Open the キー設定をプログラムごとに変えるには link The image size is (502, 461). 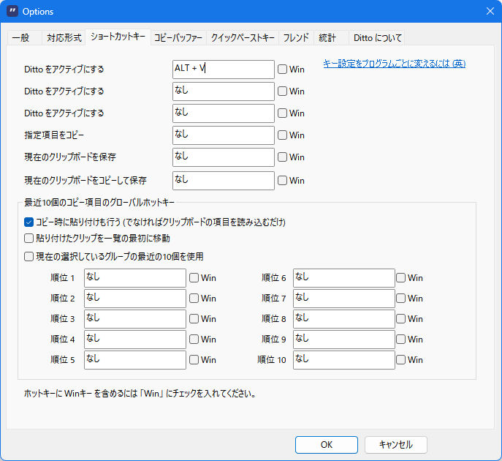coord(394,64)
